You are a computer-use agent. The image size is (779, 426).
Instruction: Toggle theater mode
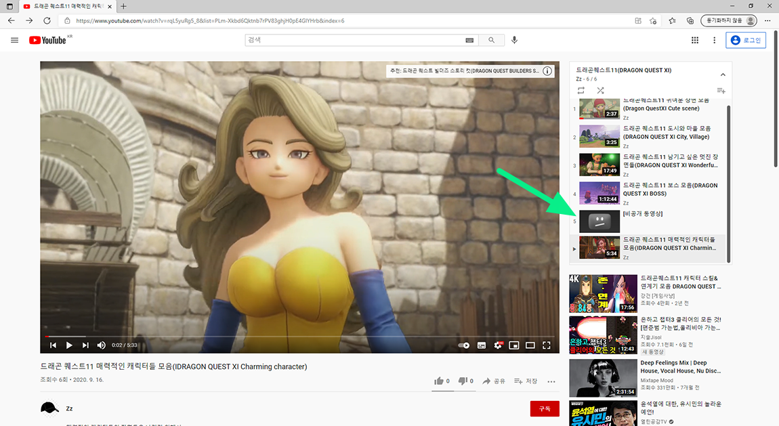click(x=530, y=345)
